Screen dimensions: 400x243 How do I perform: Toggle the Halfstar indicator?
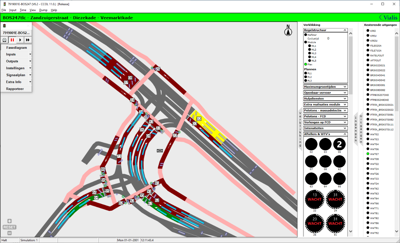[x=306, y=35]
